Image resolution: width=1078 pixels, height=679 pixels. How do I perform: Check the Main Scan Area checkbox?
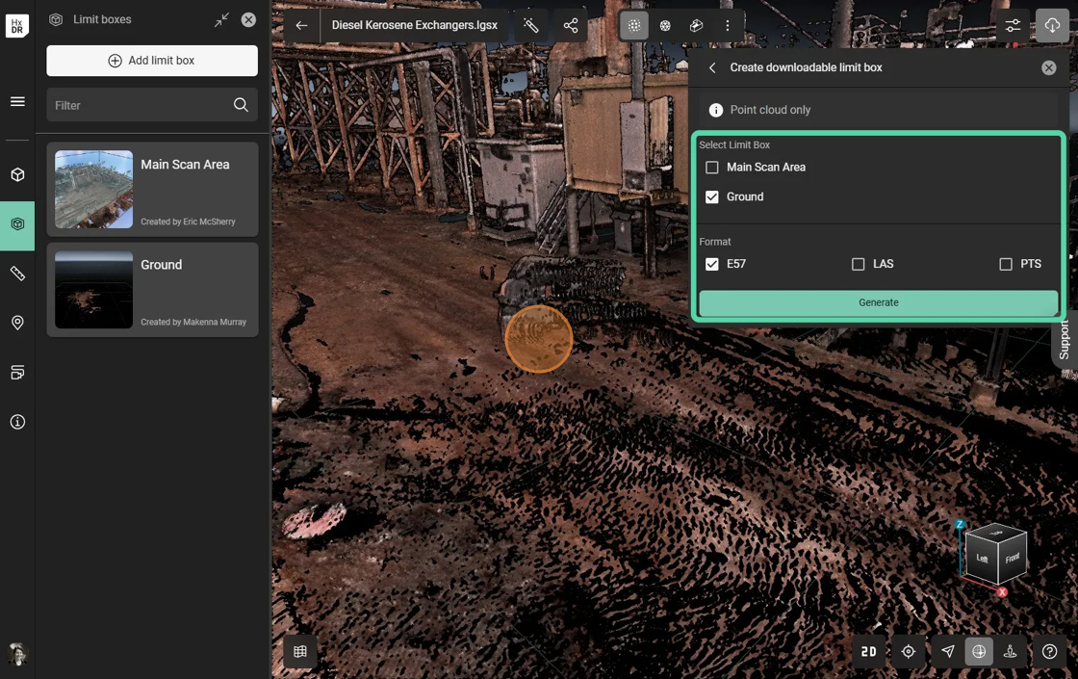click(712, 168)
